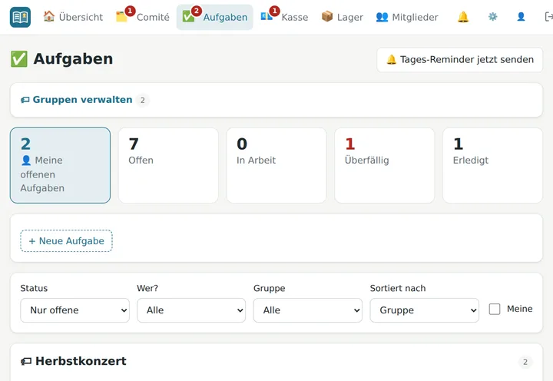
Task: Select the In Arbeit stat card
Action: 276,165
